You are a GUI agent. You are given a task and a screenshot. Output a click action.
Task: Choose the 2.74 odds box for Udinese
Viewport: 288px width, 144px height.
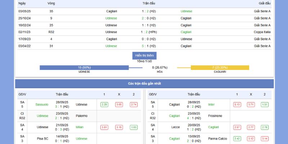[133, 104]
